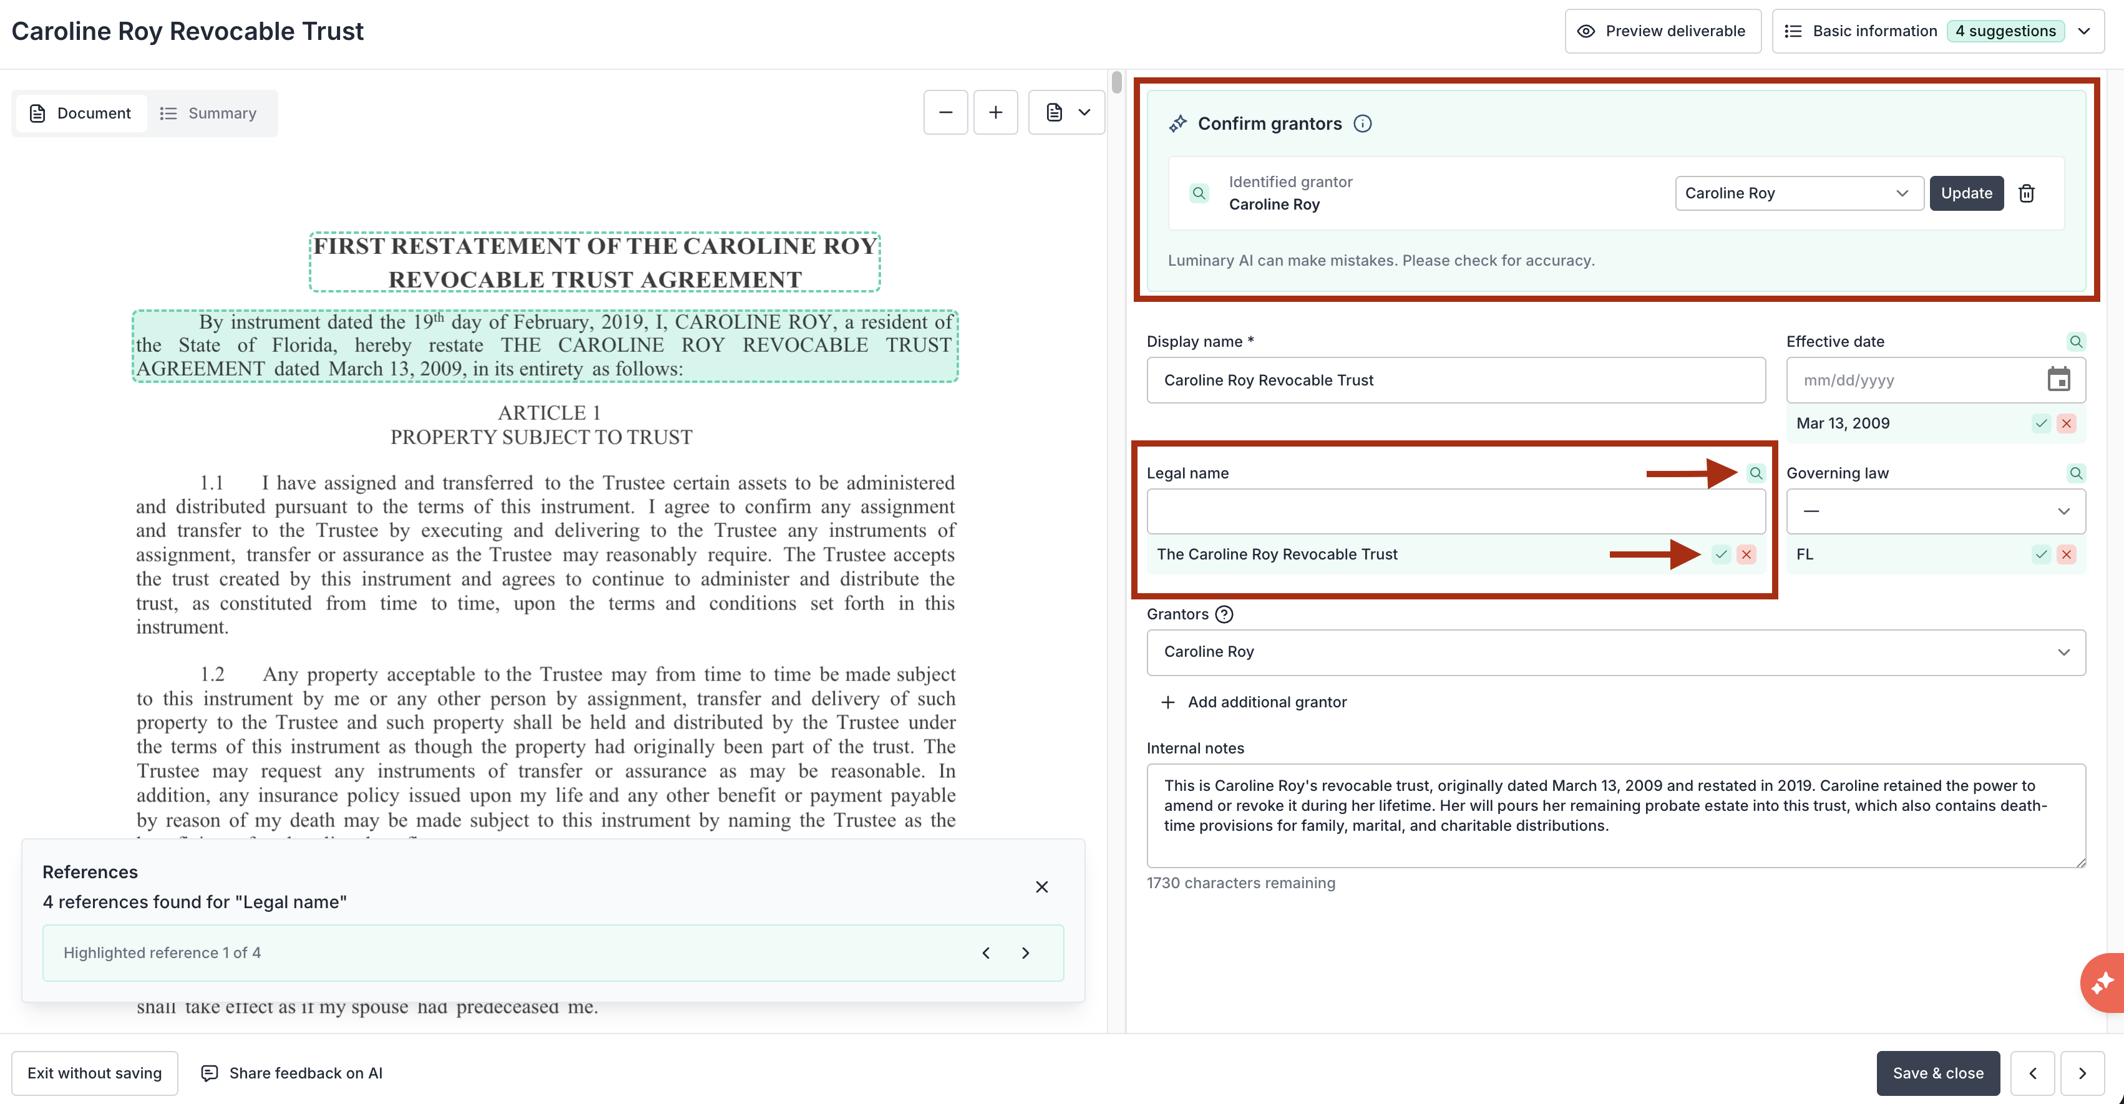The image size is (2124, 1104).
Task: Click the 'Mar 13, 2009' suggestion text
Action: pyautogui.click(x=1843, y=424)
